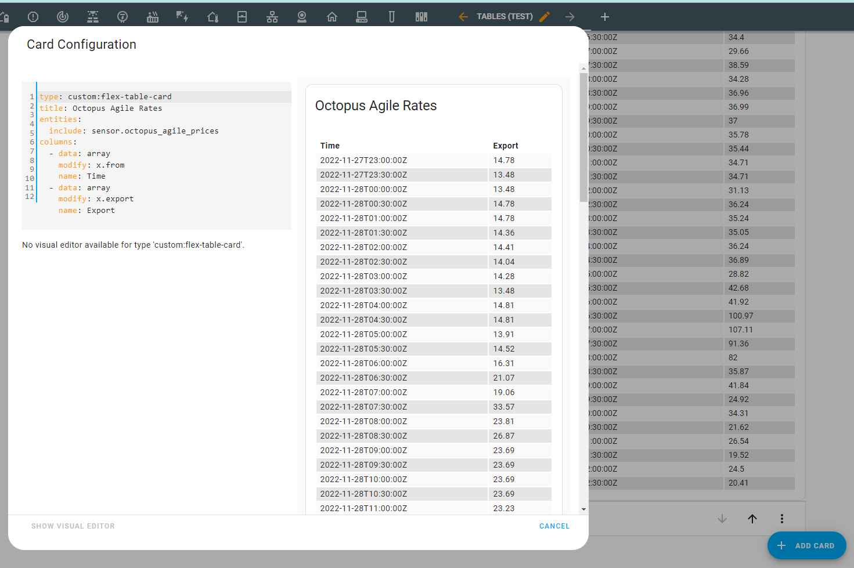This screenshot has width=854, height=568.
Task: Select the webcam view tab
Action: [302, 17]
